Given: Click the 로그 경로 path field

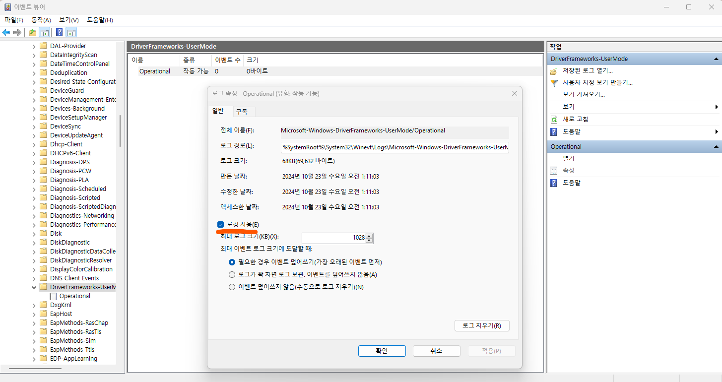Looking at the screenshot, I should pyautogui.click(x=395, y=147).
